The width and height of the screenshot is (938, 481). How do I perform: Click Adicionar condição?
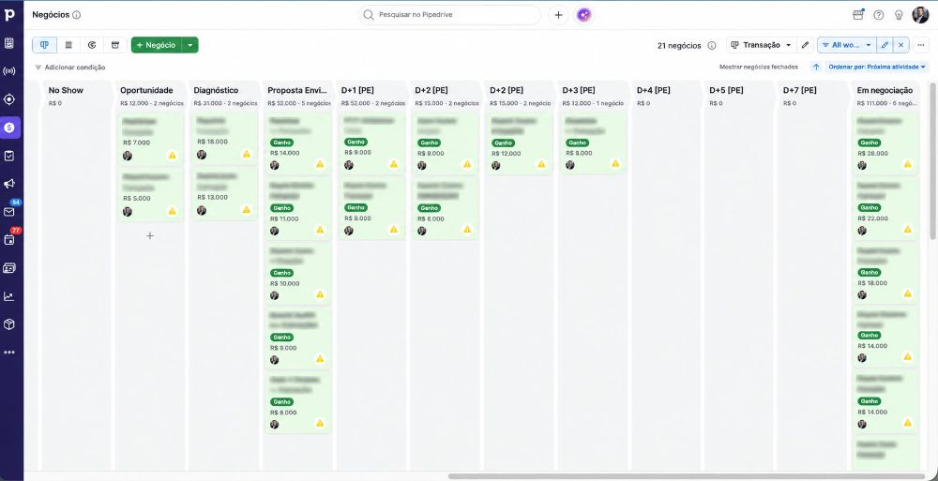pos(70,68)
